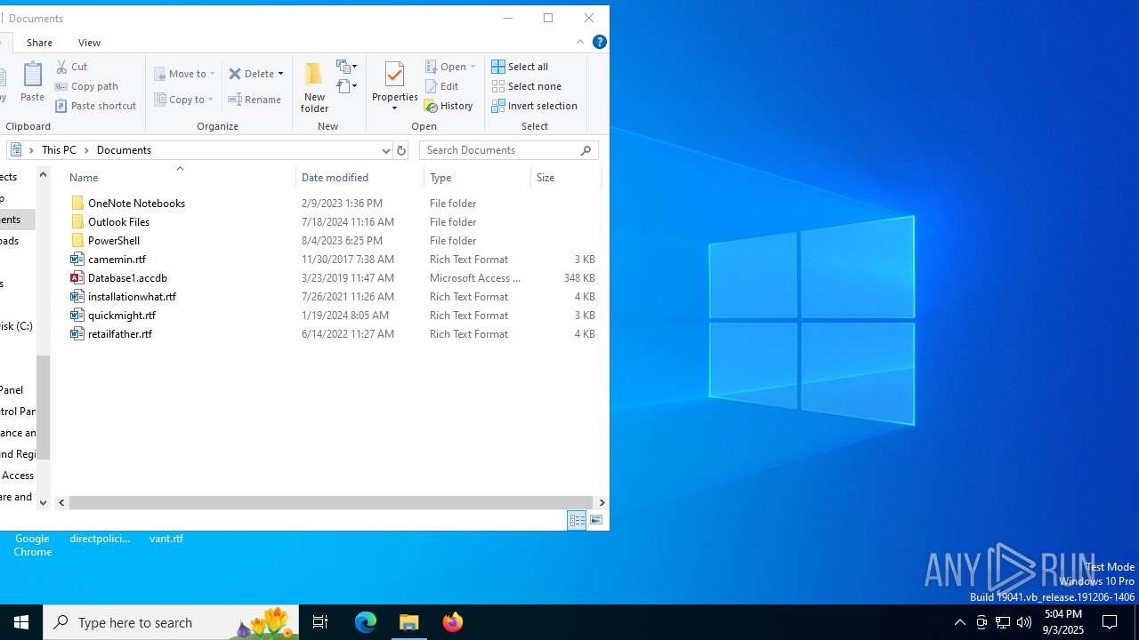Click the Open button in ribbon
Viewport: 1139px width, 640px height.
click(x=450, y=67)
